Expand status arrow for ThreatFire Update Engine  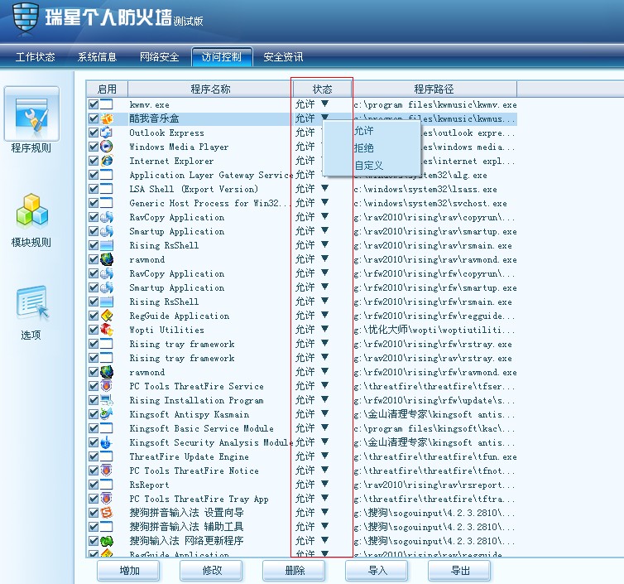click(324, 456)
